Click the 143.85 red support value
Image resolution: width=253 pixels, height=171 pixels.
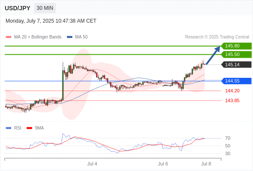coord(232,101)
